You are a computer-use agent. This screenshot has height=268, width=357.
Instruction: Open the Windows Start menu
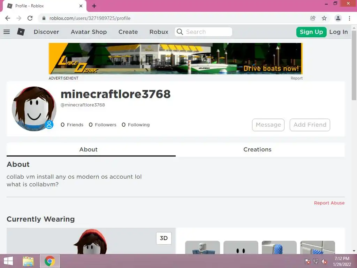click(x=8, y=261)
